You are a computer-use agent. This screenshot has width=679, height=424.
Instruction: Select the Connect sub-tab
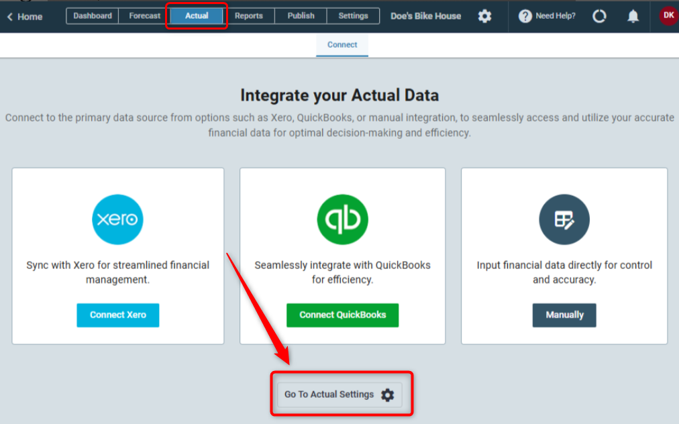[342, 44]
